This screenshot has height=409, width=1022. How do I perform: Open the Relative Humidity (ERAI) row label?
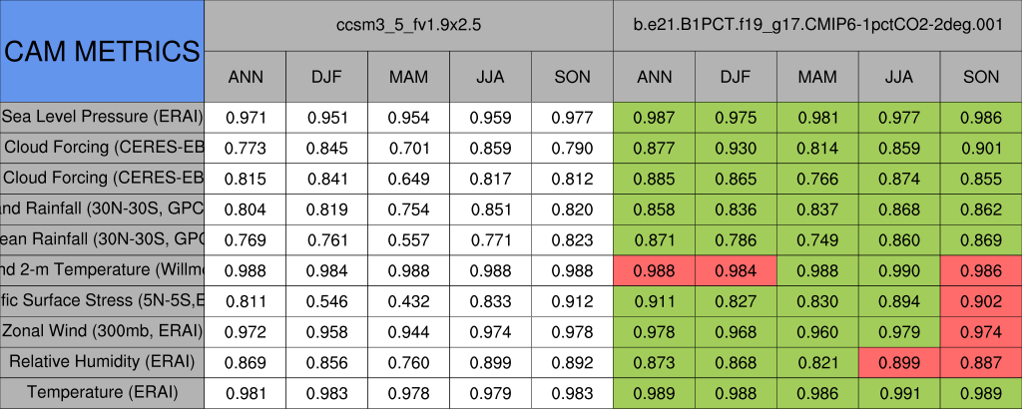click(102, 361)
